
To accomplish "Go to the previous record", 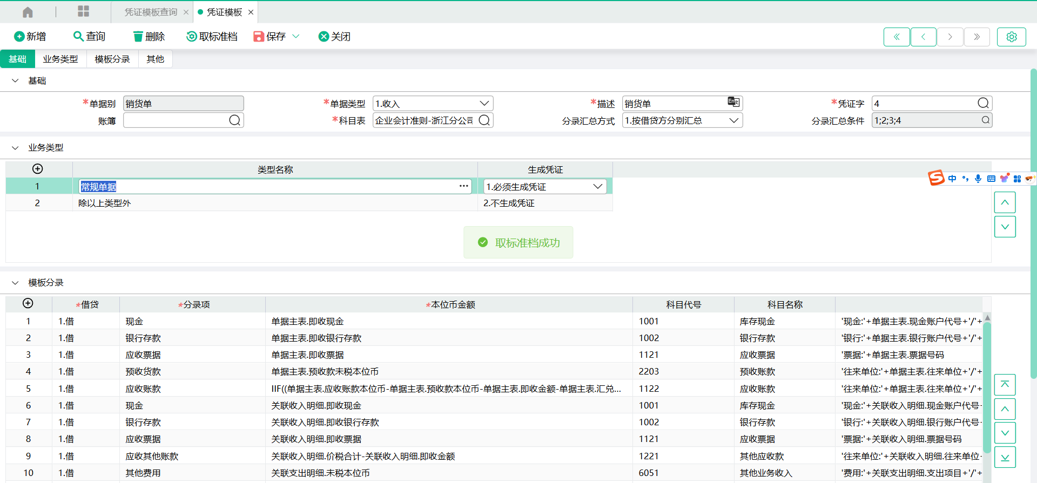I will pos(924,37).
